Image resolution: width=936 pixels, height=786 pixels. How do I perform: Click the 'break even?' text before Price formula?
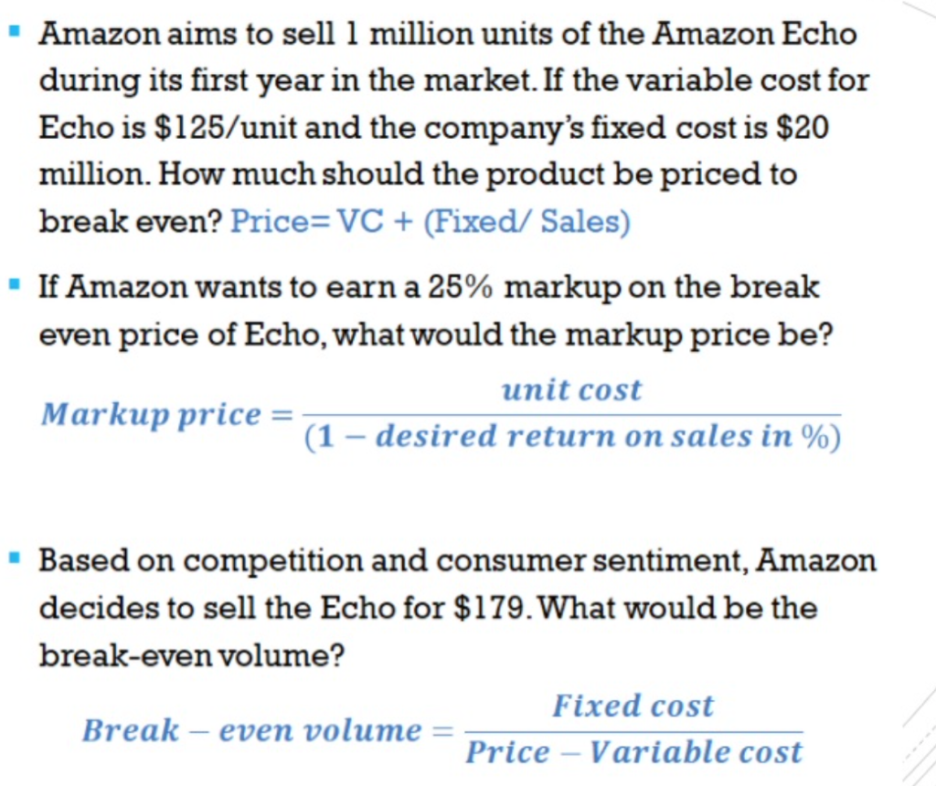click(x=132, y=221)
